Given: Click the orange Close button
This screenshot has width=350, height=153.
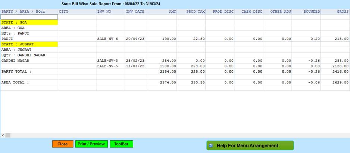Looking at the screenshot, I should pyautogui.click(x=63, y=144).
